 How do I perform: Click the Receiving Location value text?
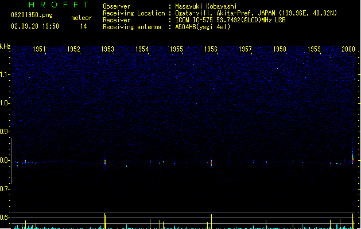point(256,13)
